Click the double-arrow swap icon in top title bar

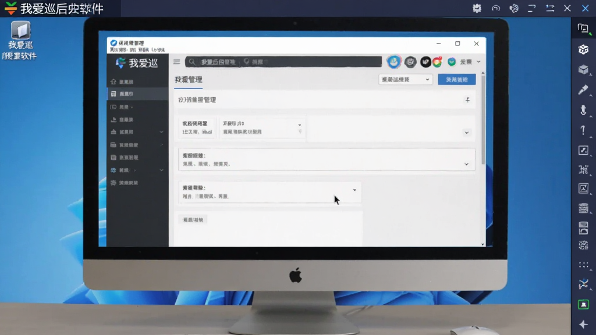[549, 8]
